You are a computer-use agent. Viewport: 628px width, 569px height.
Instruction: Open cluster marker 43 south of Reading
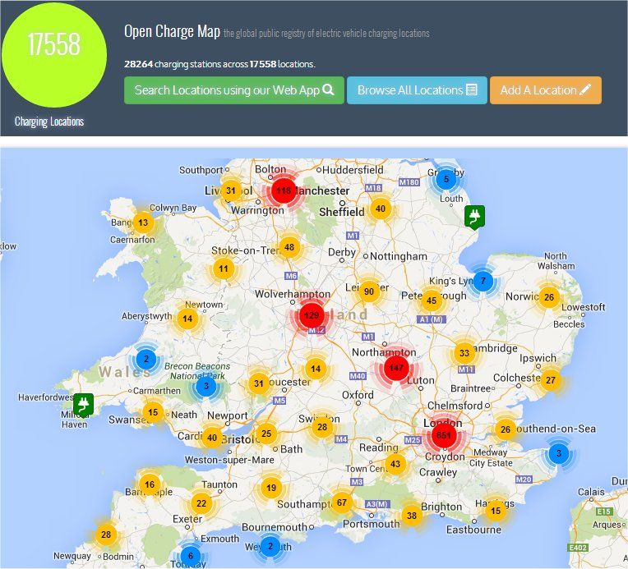pyautogui.click(x=395, y=464)
